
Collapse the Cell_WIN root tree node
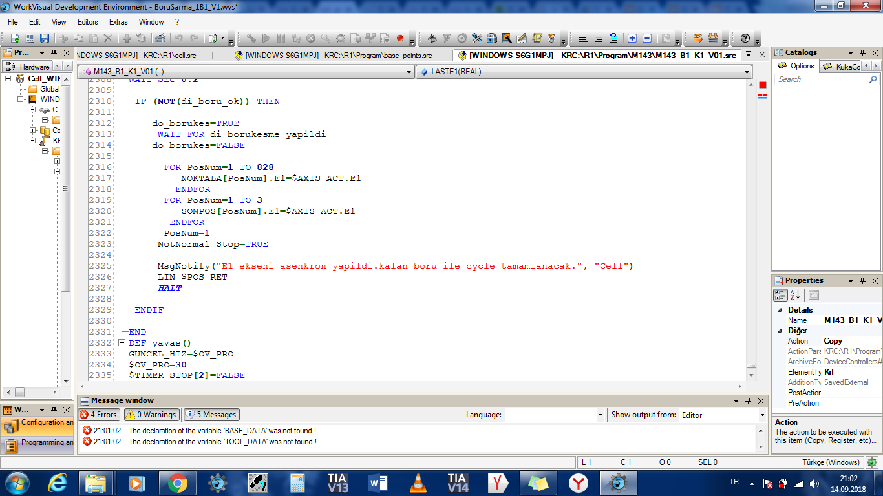[9, 79]
